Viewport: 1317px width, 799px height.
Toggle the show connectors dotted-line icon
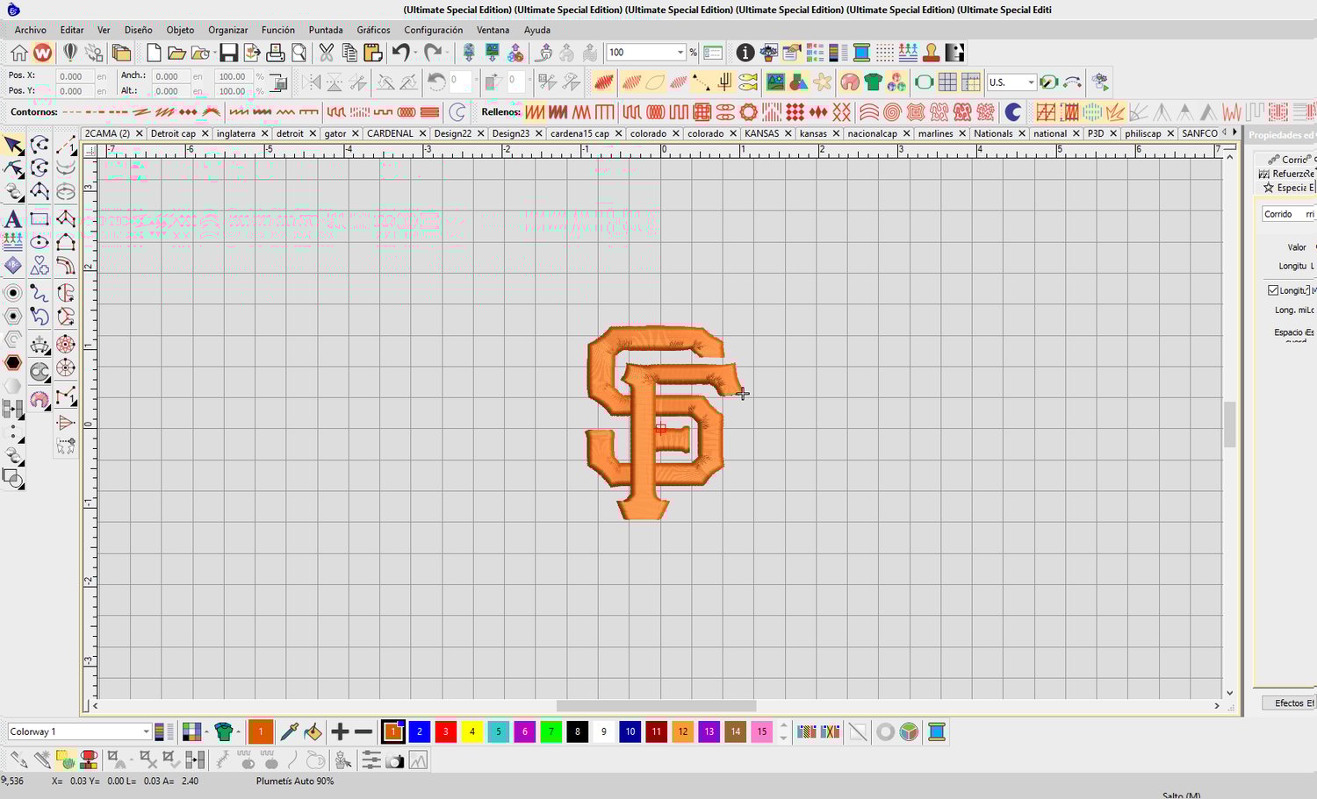(702, 82)
